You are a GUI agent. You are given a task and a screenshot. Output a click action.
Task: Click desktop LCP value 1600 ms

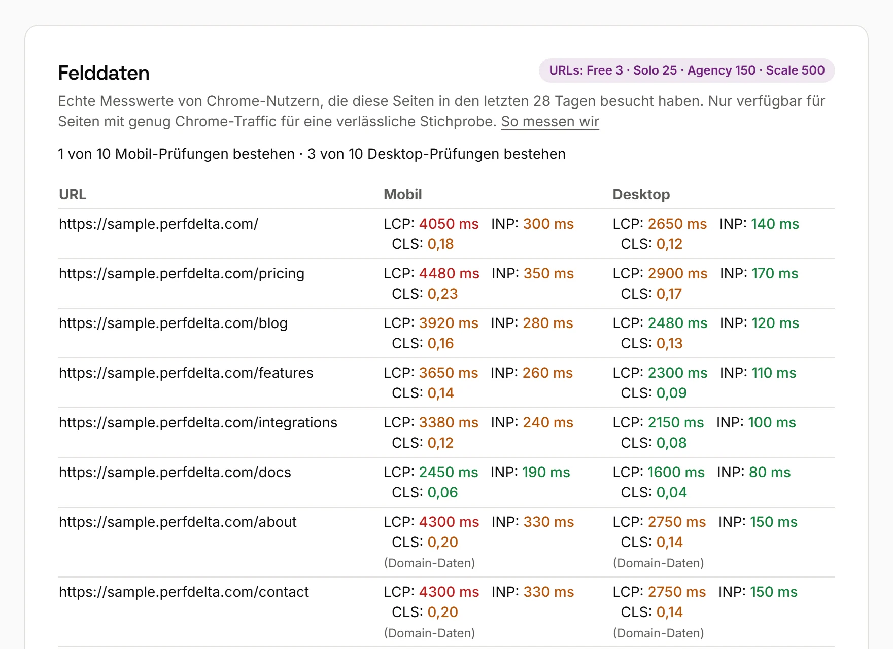click(x=676, y=472)
